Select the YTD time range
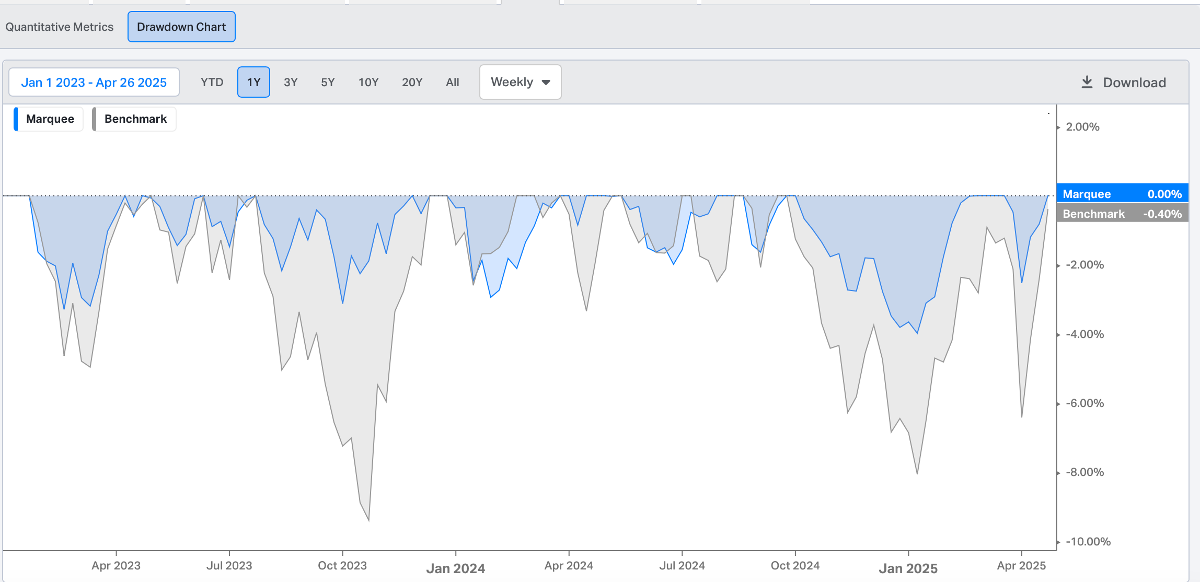Image resolution: width=1200 pixels, height=582 pixels. pos(212,83)
